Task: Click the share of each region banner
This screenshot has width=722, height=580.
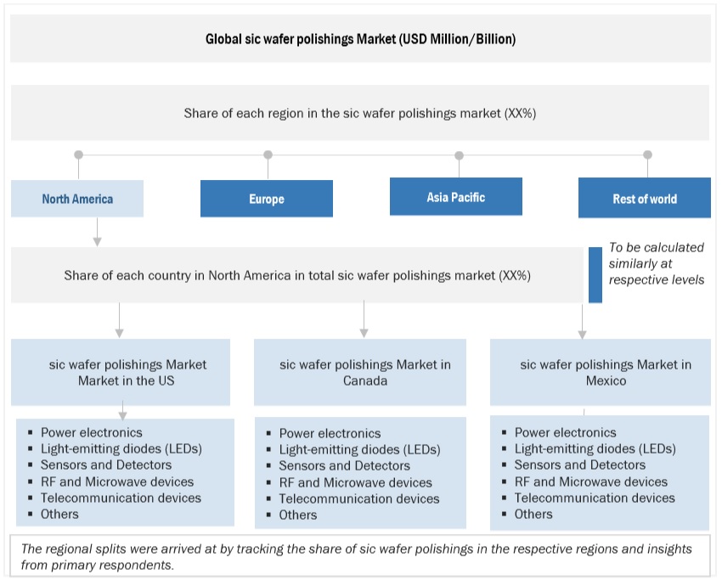Action: [x=360, y=113]
